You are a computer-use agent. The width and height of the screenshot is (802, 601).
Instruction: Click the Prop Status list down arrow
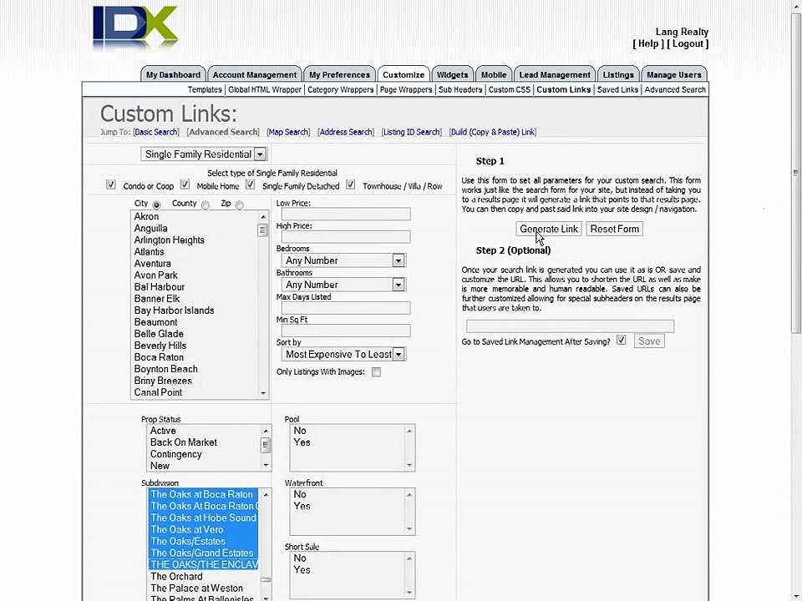tap(266, 465)
